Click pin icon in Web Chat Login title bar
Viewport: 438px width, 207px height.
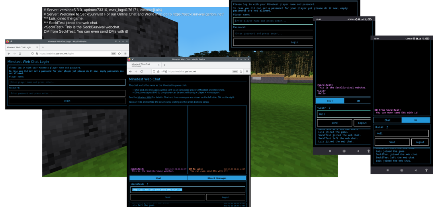(11, 41)
